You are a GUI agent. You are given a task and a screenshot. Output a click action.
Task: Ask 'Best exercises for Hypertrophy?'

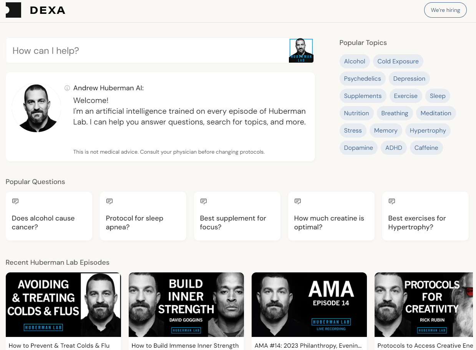tap(425, 216)
